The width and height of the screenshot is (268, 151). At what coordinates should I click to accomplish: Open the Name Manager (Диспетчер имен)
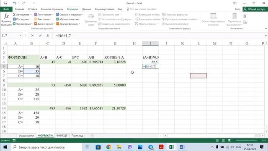pyautogui.click(x=91, y=20)
